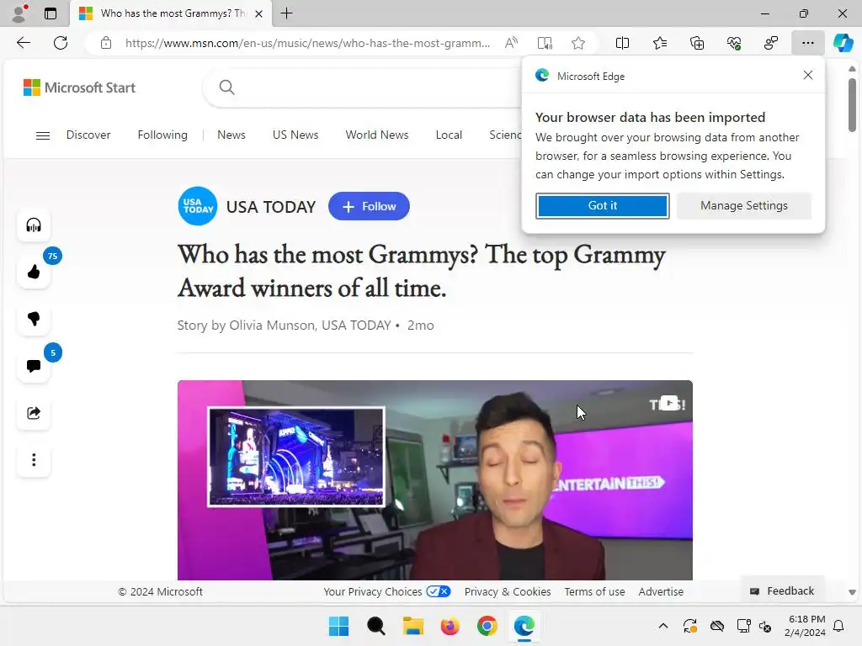862x646 pixels.
Task: Show hidden system tray icons
Action: (663, 626)
